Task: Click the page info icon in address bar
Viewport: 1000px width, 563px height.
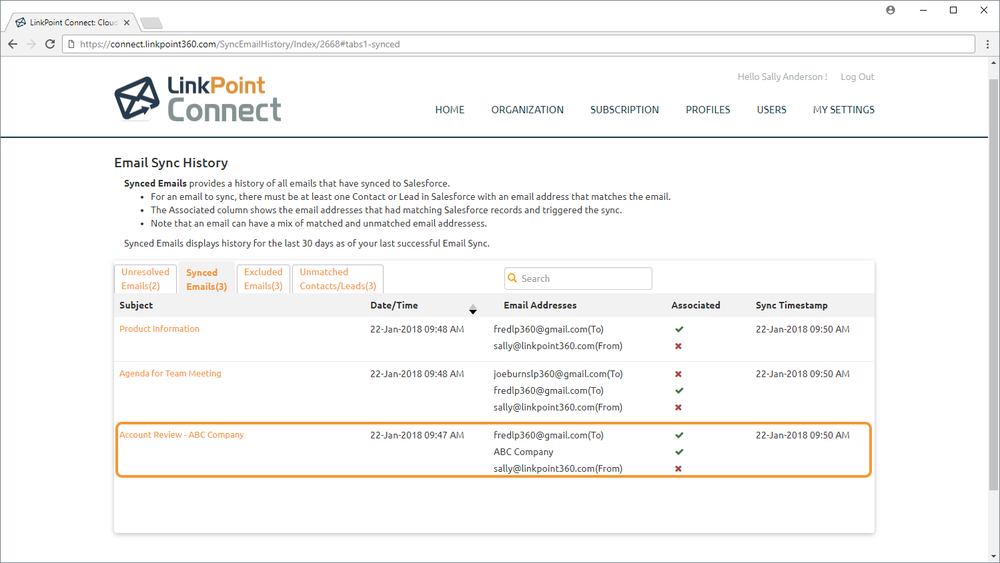Action: [x=71, y=44]
